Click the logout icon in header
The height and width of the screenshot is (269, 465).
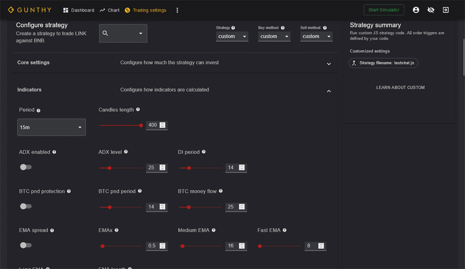446,10
